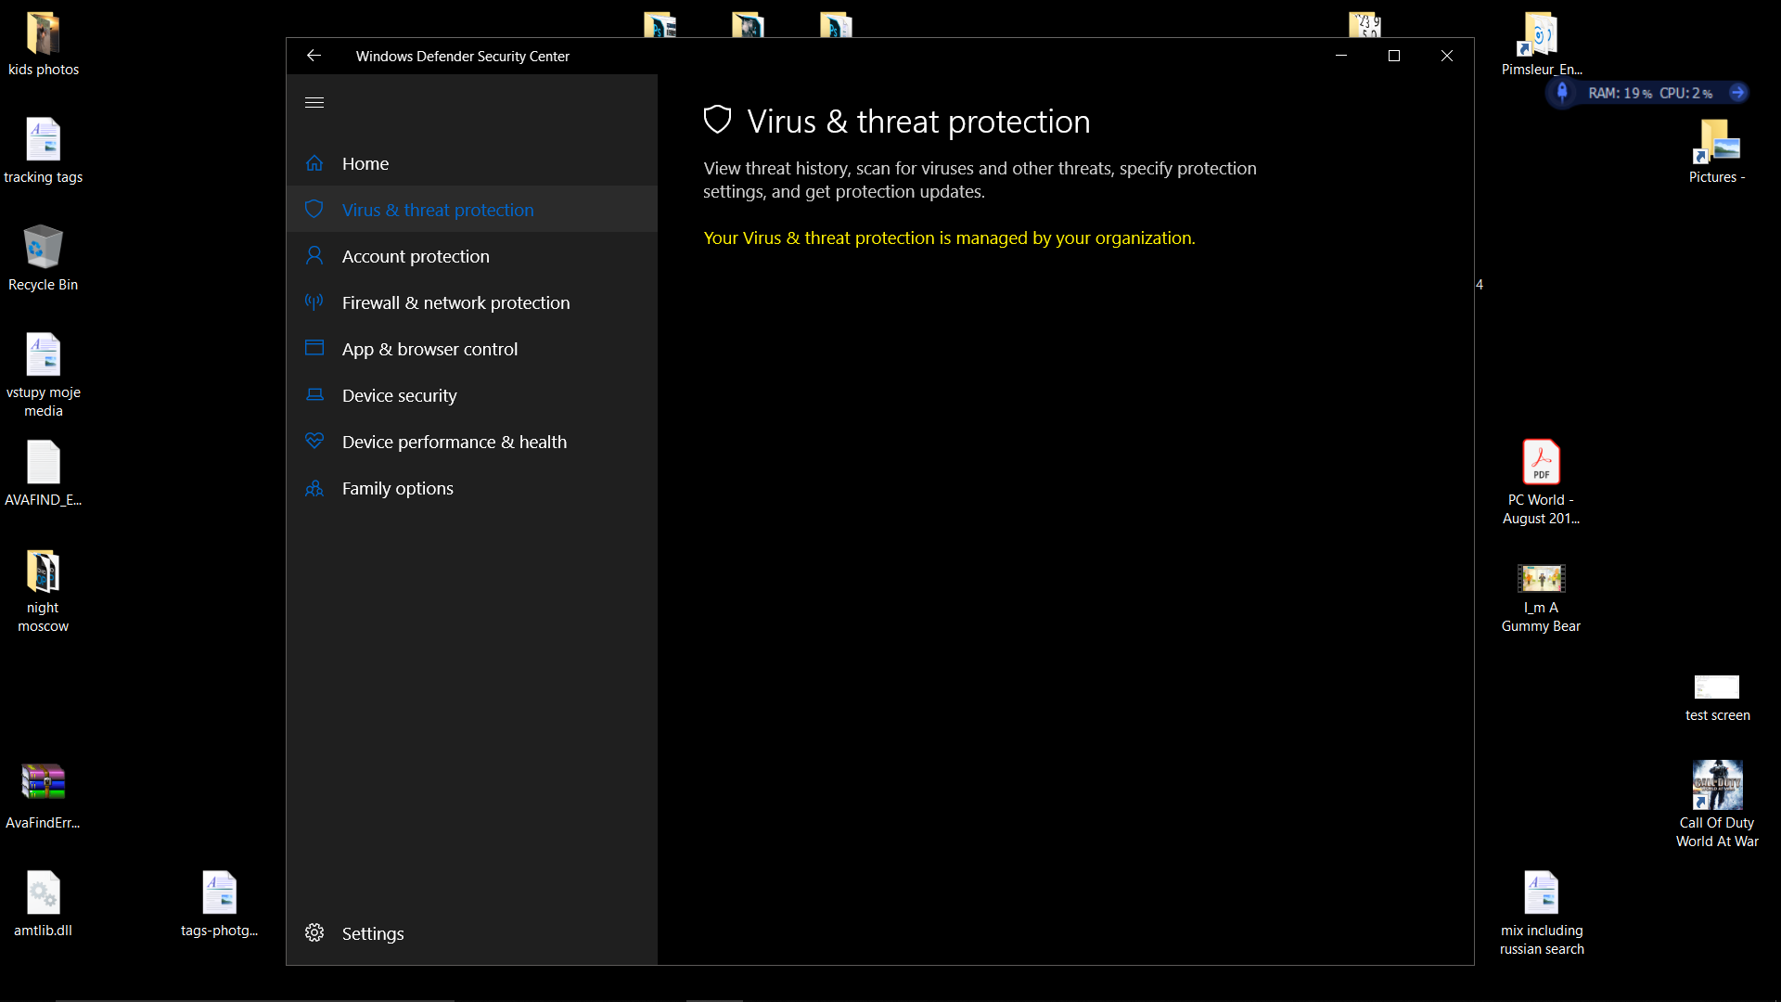Select mix including russian search document

pyautogui.click(x=1541, y=913)
